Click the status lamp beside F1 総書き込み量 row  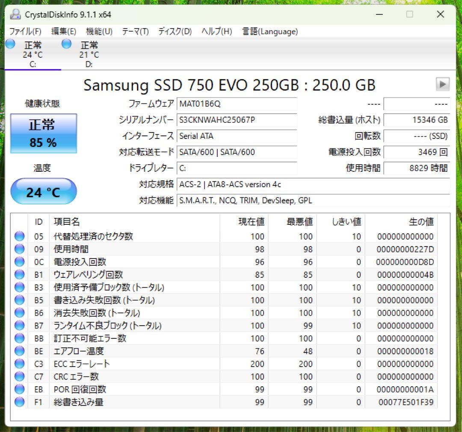pyautogui.click(x=19, y=402)
